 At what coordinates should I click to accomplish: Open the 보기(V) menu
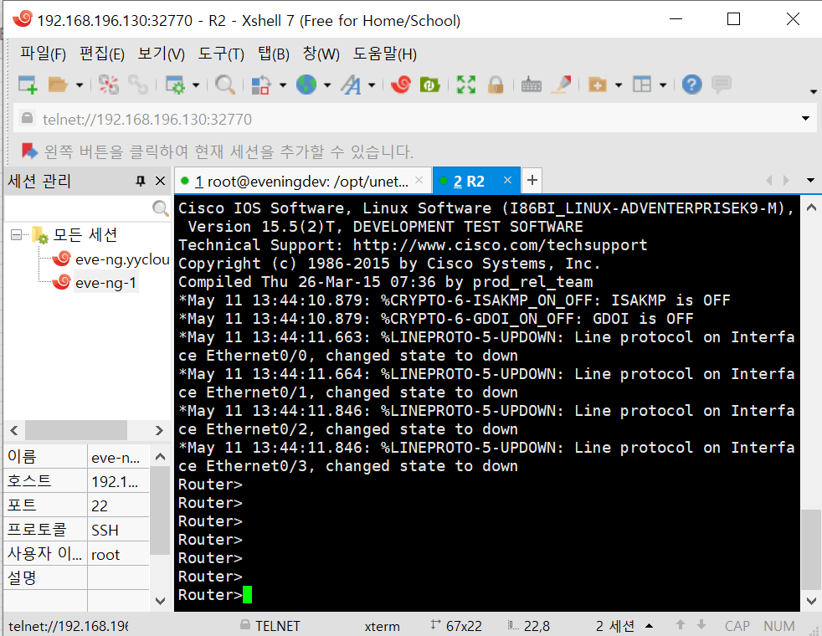coord(161,54)
